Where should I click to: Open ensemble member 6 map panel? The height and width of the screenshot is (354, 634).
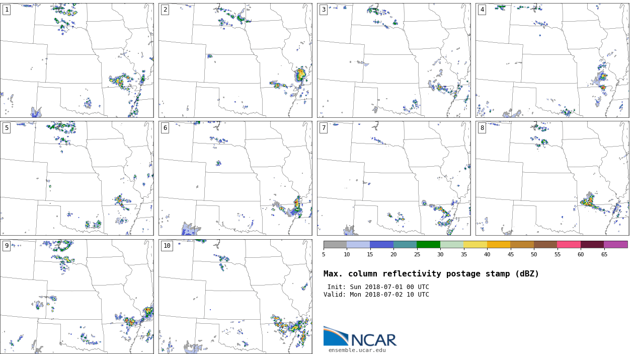pyautogui.click(x=235, y=178)
